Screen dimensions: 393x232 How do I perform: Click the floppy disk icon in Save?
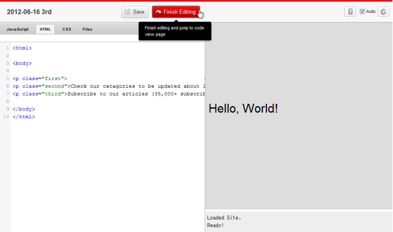coord(127,12)
